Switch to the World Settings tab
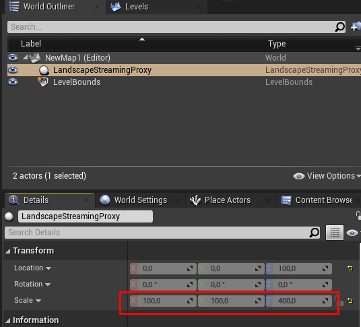Screen dimensions: 361x327 pos(141,200)
